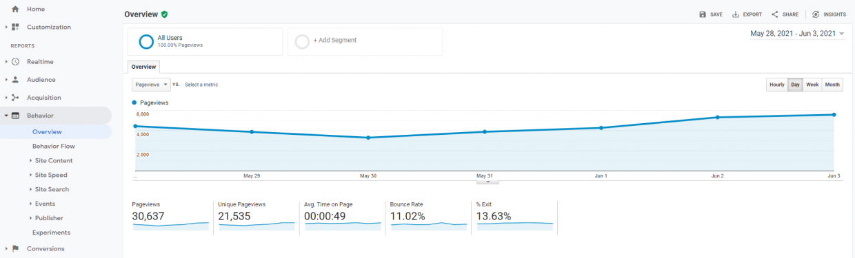Click the May 29 data point
855x258 pixels.
click(x=252, y=131)
